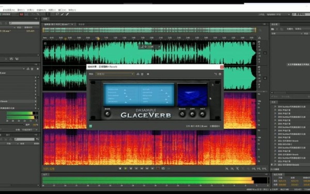Viewport: 310px width, 194px height.
Task: Open the file tab dropdown arrow in the Editor panel
Action: point(72,24)
